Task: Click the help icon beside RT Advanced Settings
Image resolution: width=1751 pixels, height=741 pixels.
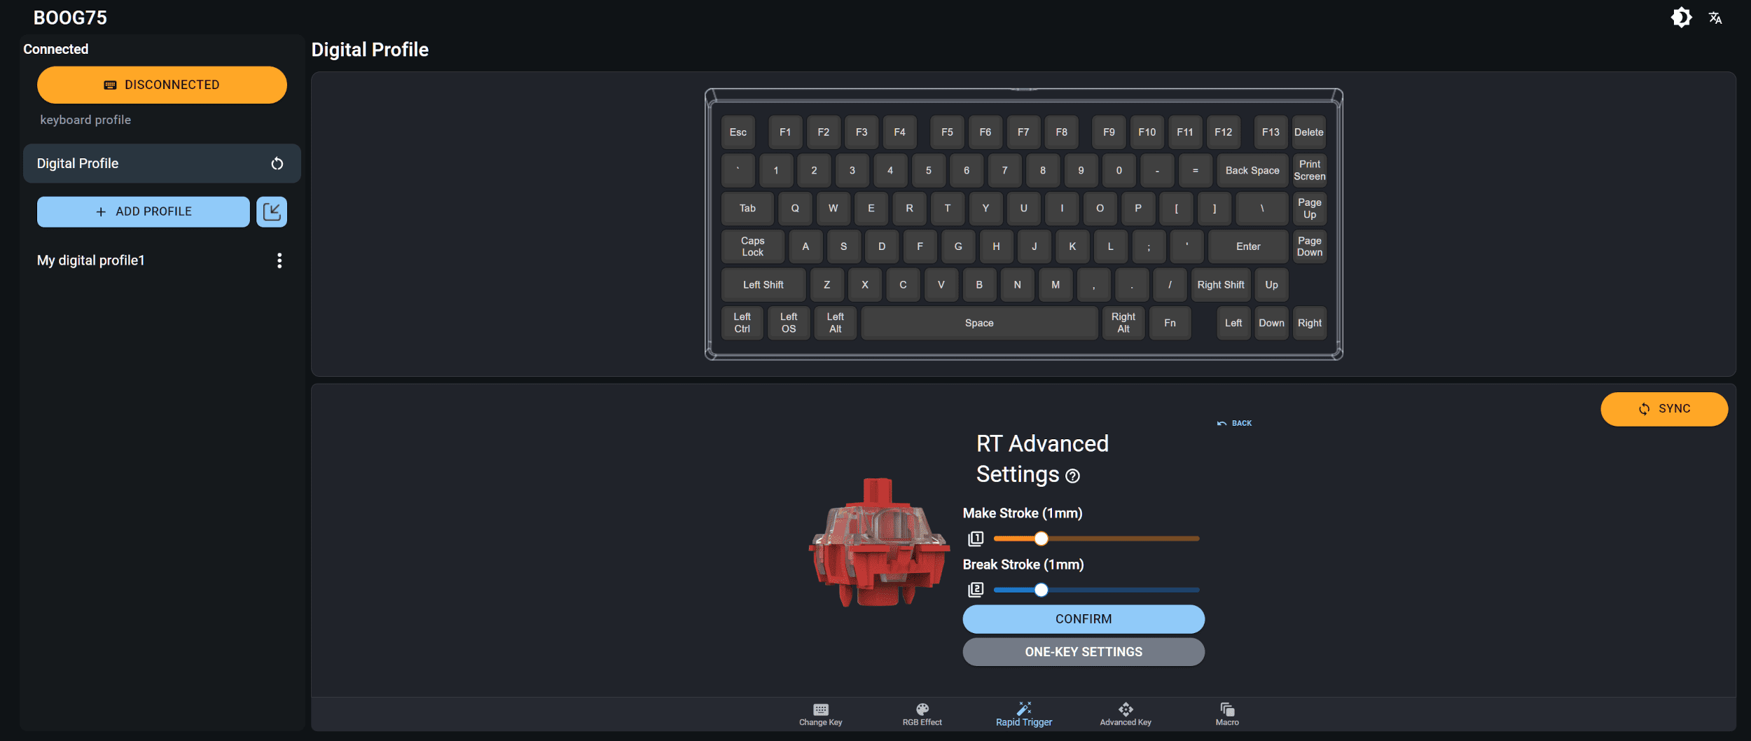Action: [1072, 476]
